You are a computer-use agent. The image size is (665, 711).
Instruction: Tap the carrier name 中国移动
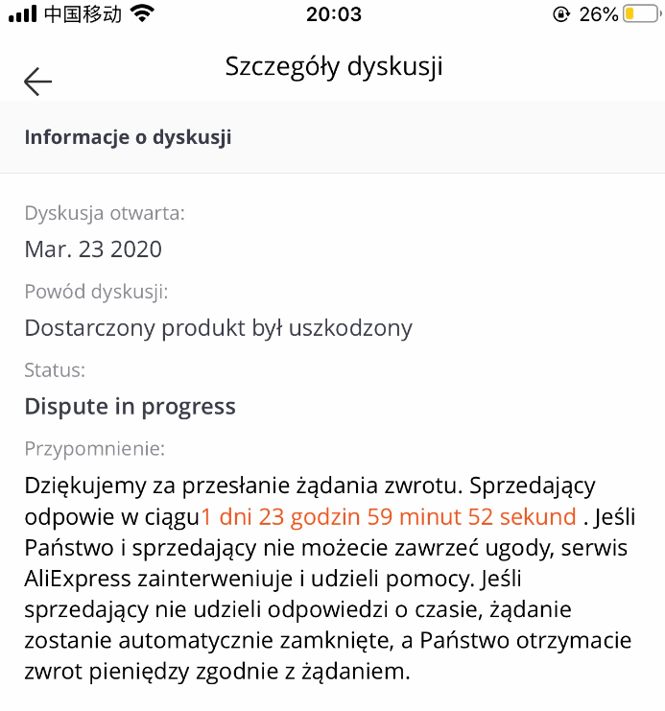pyautogui.click(x=83, y=14)
